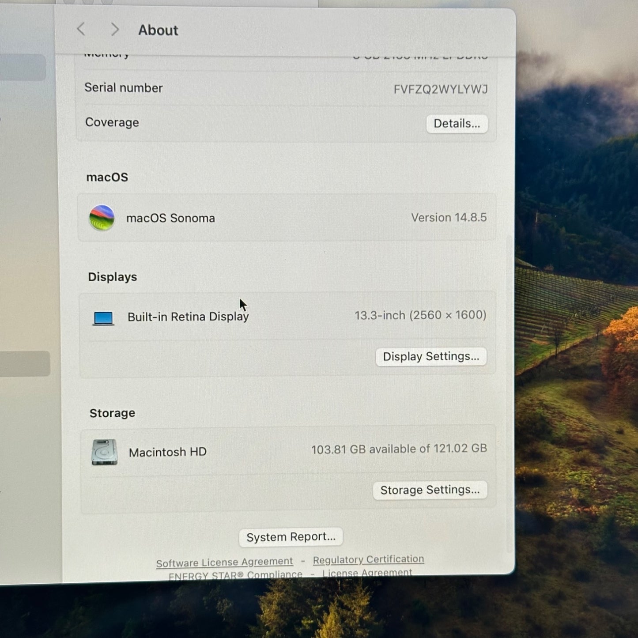Open the Software License Agreement link
Image resolution: width=638 pixels, height=638 pixels.
[224, 562]
